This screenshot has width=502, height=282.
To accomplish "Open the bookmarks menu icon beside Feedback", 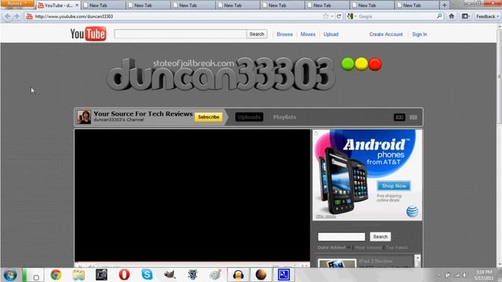I will point(465,16).
